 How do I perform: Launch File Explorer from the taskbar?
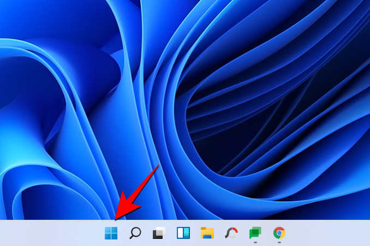click(207, 233)
